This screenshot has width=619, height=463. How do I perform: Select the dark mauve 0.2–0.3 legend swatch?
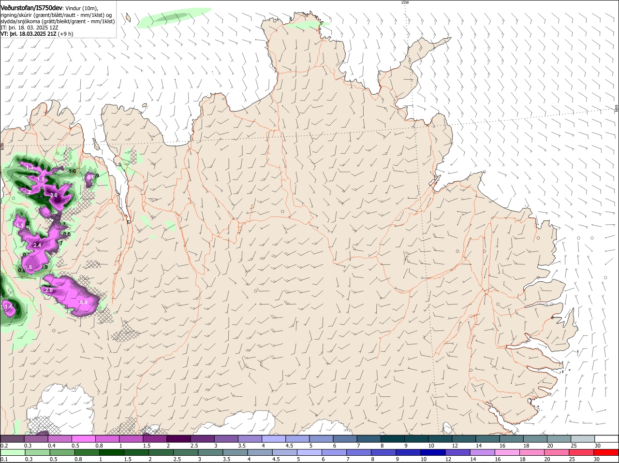[12, 438]
